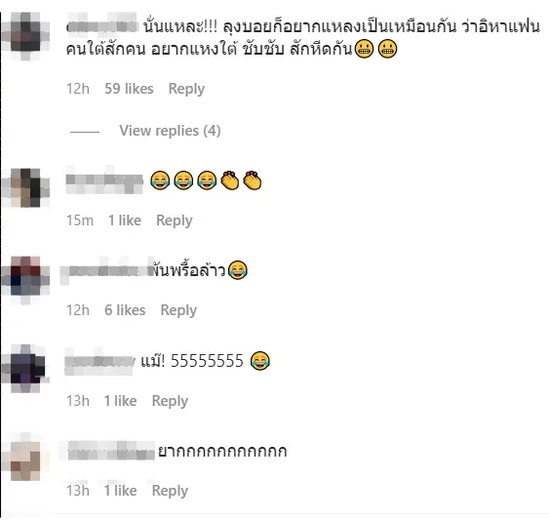Viewport: 549px width, 520px height.
Task: Reply to the comment with 59 likes
Action: [x=186, y=89]
